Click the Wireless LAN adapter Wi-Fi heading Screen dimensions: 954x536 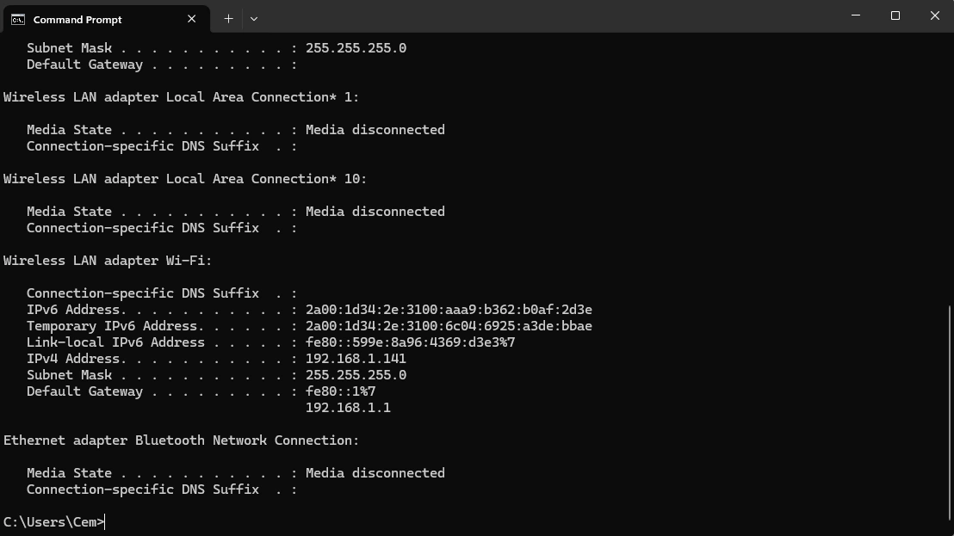click(106, 260)
